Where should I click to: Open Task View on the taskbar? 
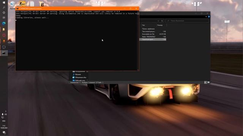pos(4,18)
